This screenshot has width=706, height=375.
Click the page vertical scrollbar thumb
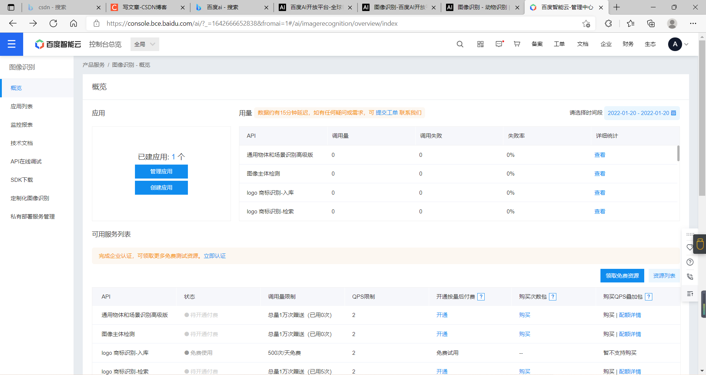pos(702,118)
